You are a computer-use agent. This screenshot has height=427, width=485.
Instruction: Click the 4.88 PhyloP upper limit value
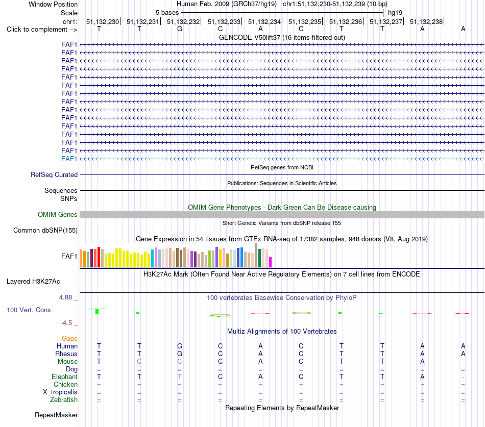click(x=65, y=297)
